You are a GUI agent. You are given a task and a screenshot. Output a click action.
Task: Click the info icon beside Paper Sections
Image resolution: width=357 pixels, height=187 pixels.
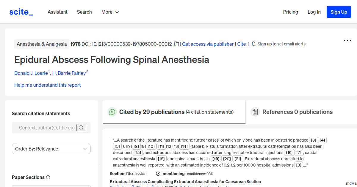pos(48,177)
